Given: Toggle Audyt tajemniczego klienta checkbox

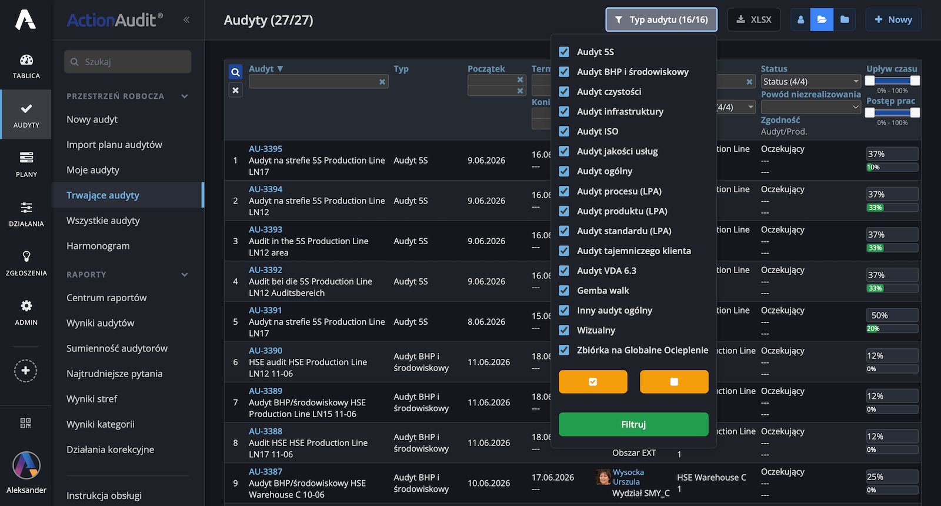Looking at the screenshot, I should pyautogui.click(x=564, y=251).
